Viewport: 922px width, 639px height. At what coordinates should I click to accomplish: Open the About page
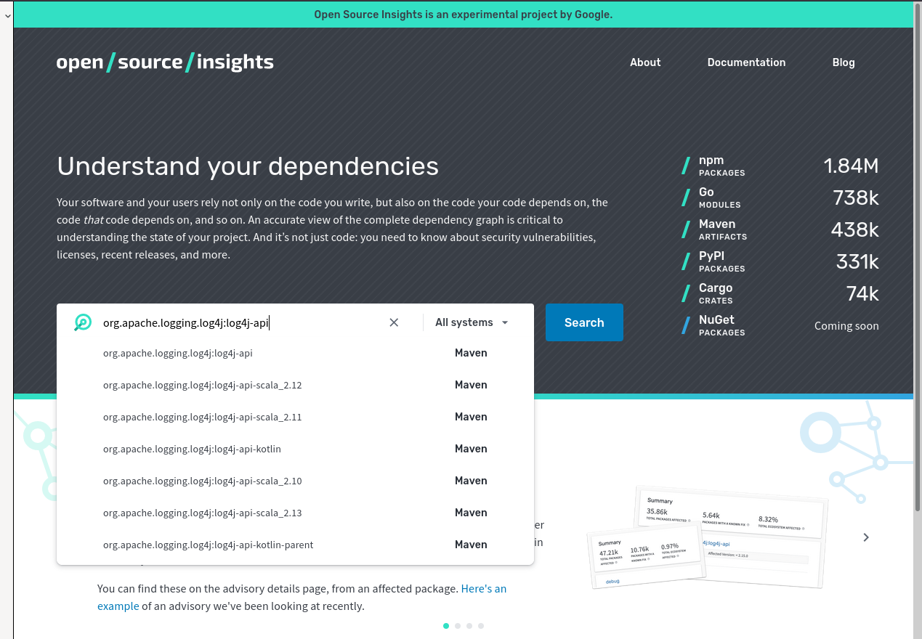click(x=645, y=62)
